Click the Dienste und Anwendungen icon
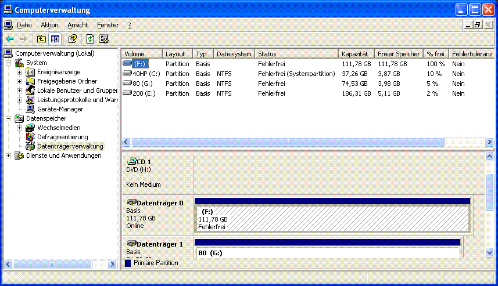Viewport: 498px width, 286px height. (x=19, y=155)
